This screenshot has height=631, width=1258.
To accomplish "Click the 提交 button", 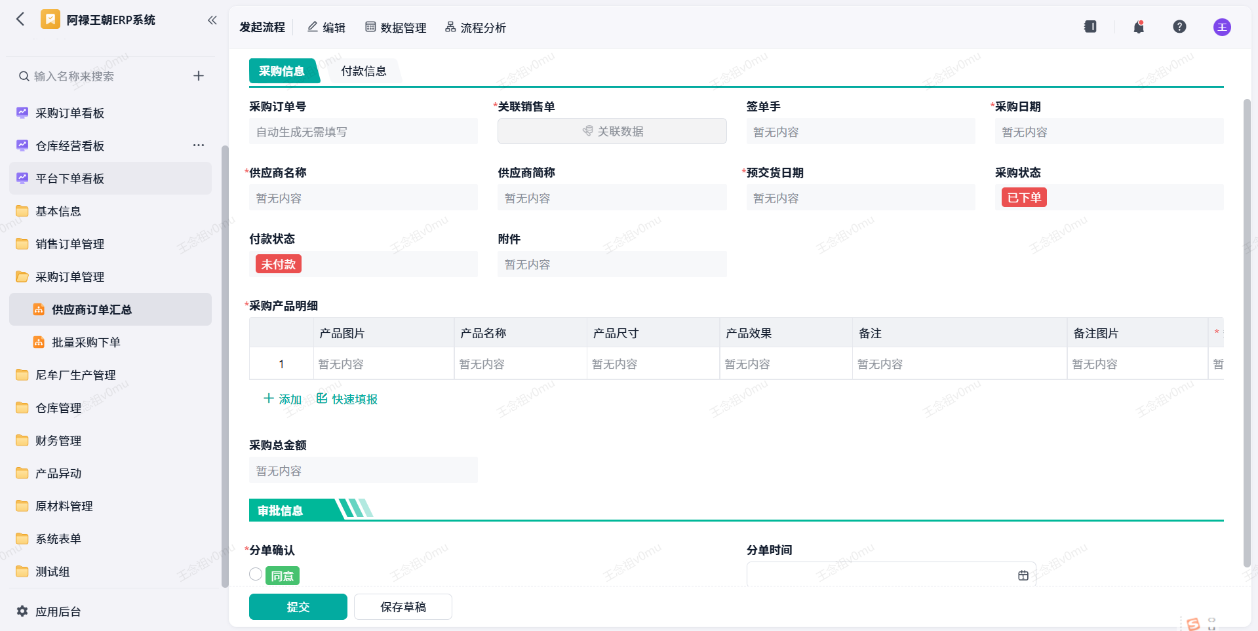I will [x=298, y=607].
